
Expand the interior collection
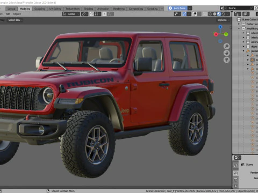tap(243, 38)
